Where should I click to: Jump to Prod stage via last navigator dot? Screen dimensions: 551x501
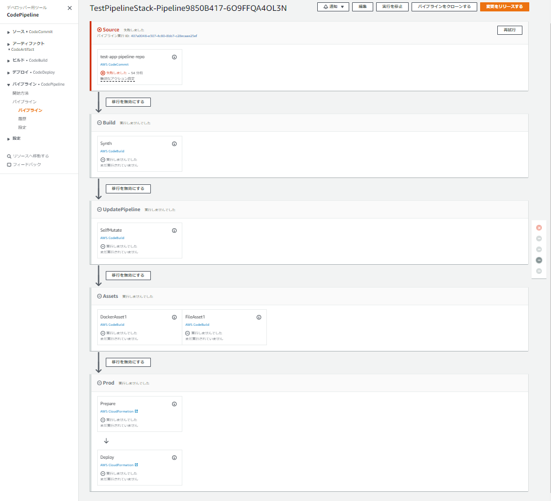click(x=539, y=271)
